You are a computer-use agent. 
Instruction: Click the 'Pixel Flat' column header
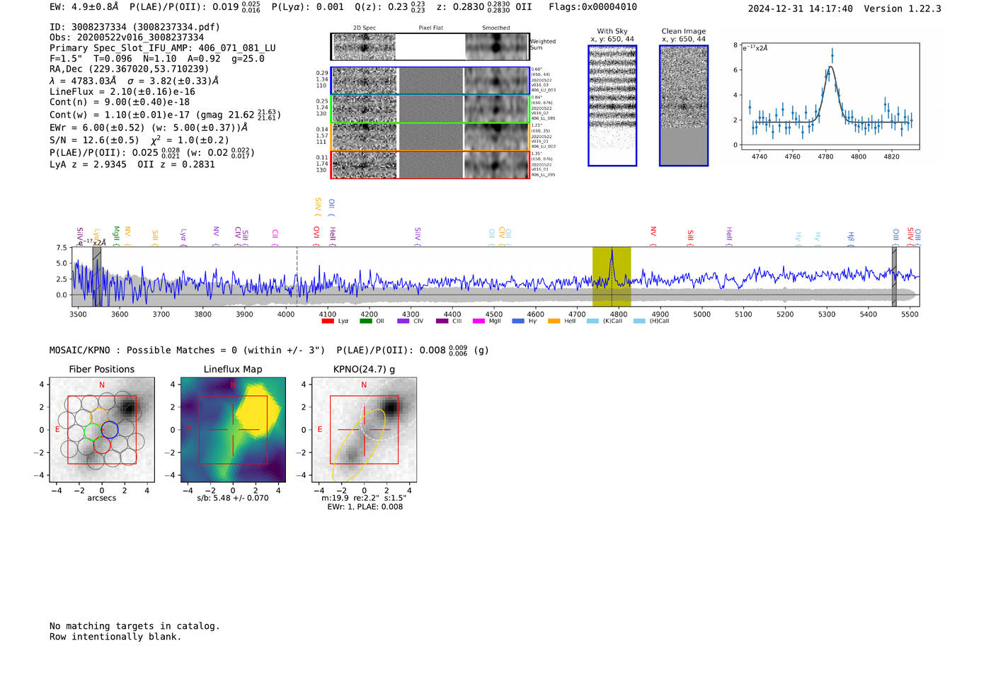click(x=430, y=28)
